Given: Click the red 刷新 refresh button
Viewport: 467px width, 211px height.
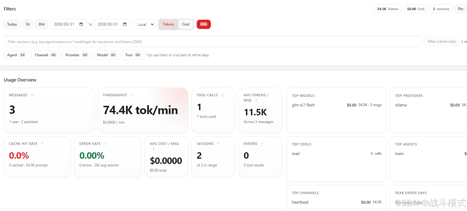Looking at the screenshot, I should (204, 24).
